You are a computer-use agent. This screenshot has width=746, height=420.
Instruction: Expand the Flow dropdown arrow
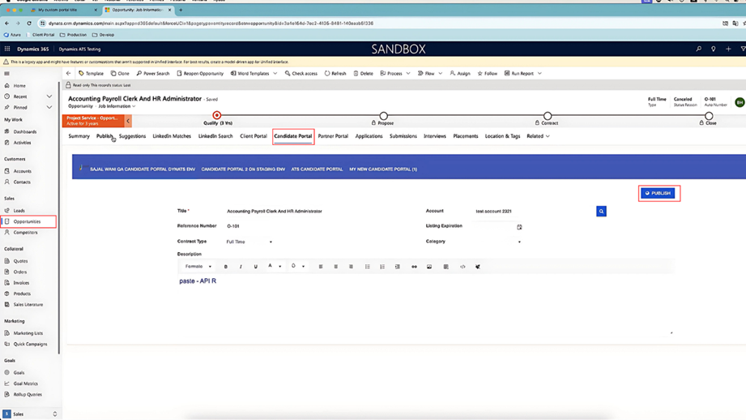pos(440,73)
